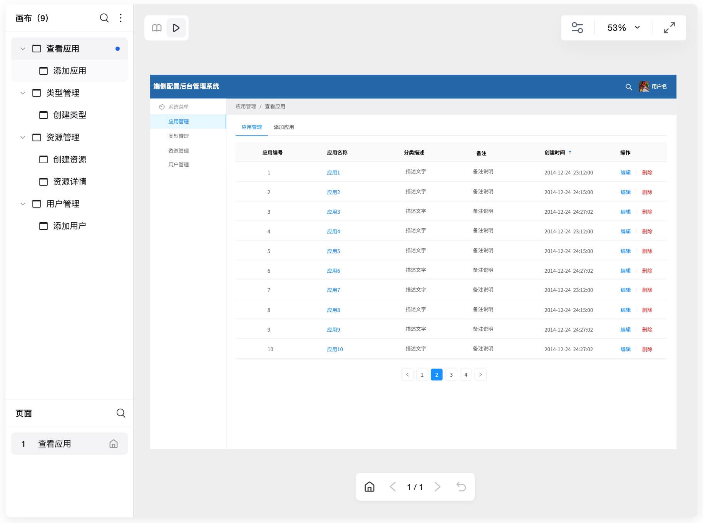703x523 pixels.
Task: Click the pagination next arrow
Action: [480, 375]
